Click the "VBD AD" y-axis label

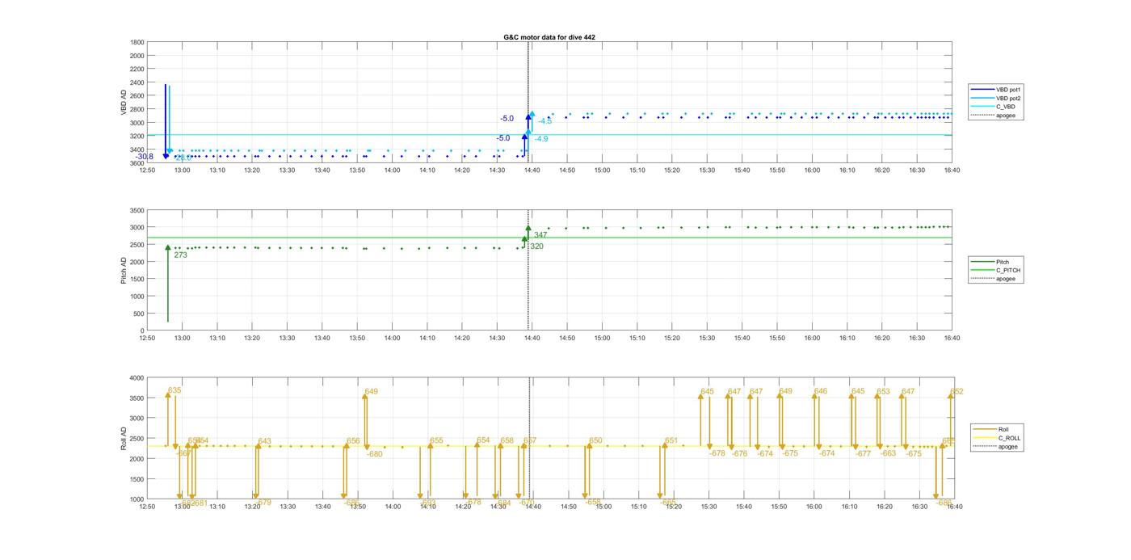point(124,103)
